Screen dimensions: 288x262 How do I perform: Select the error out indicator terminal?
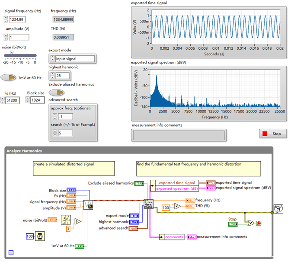[x=279, y=209]
